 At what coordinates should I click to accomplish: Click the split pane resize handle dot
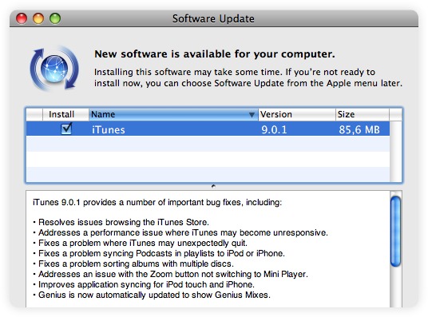click(x=213, y=186)
